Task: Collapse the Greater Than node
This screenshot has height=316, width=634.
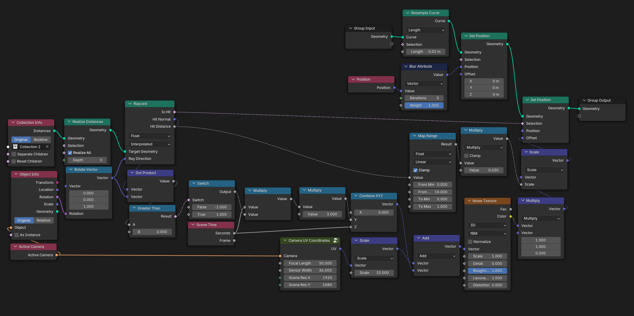Action: (134, 208)
